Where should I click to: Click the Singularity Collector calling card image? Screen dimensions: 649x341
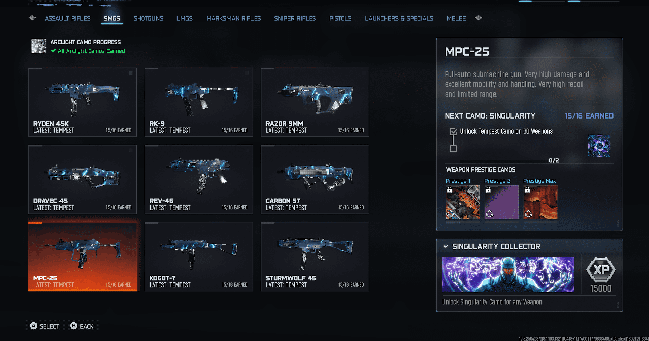coord(508,274)
